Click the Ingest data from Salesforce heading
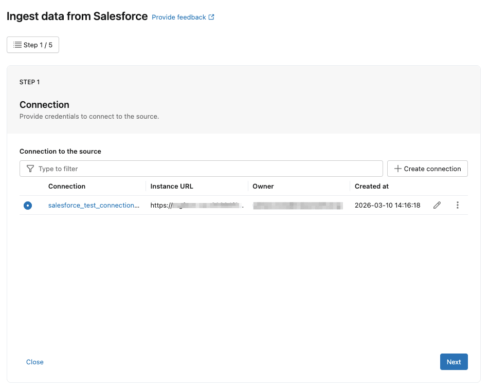The height and width of the screenshot is (390, 489). coord(76,16)
